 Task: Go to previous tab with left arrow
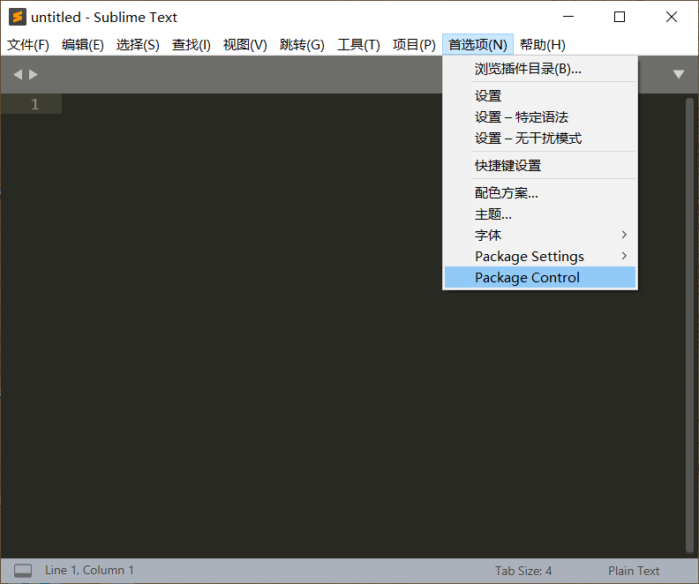point(18,74)
